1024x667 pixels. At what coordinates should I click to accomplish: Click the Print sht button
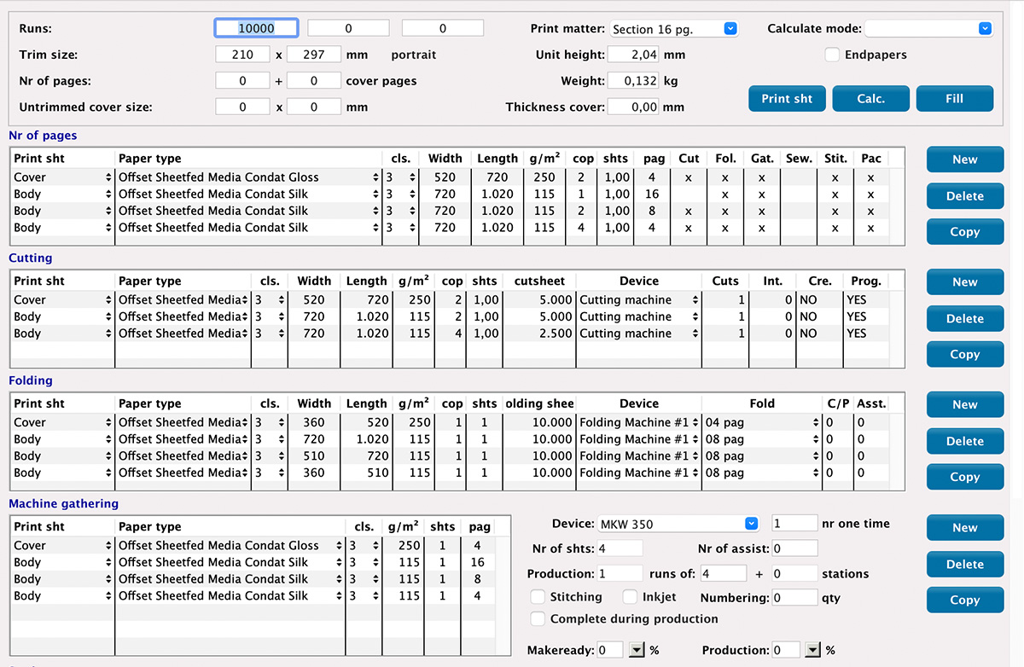pyautogui.click(x=787, y=99)
